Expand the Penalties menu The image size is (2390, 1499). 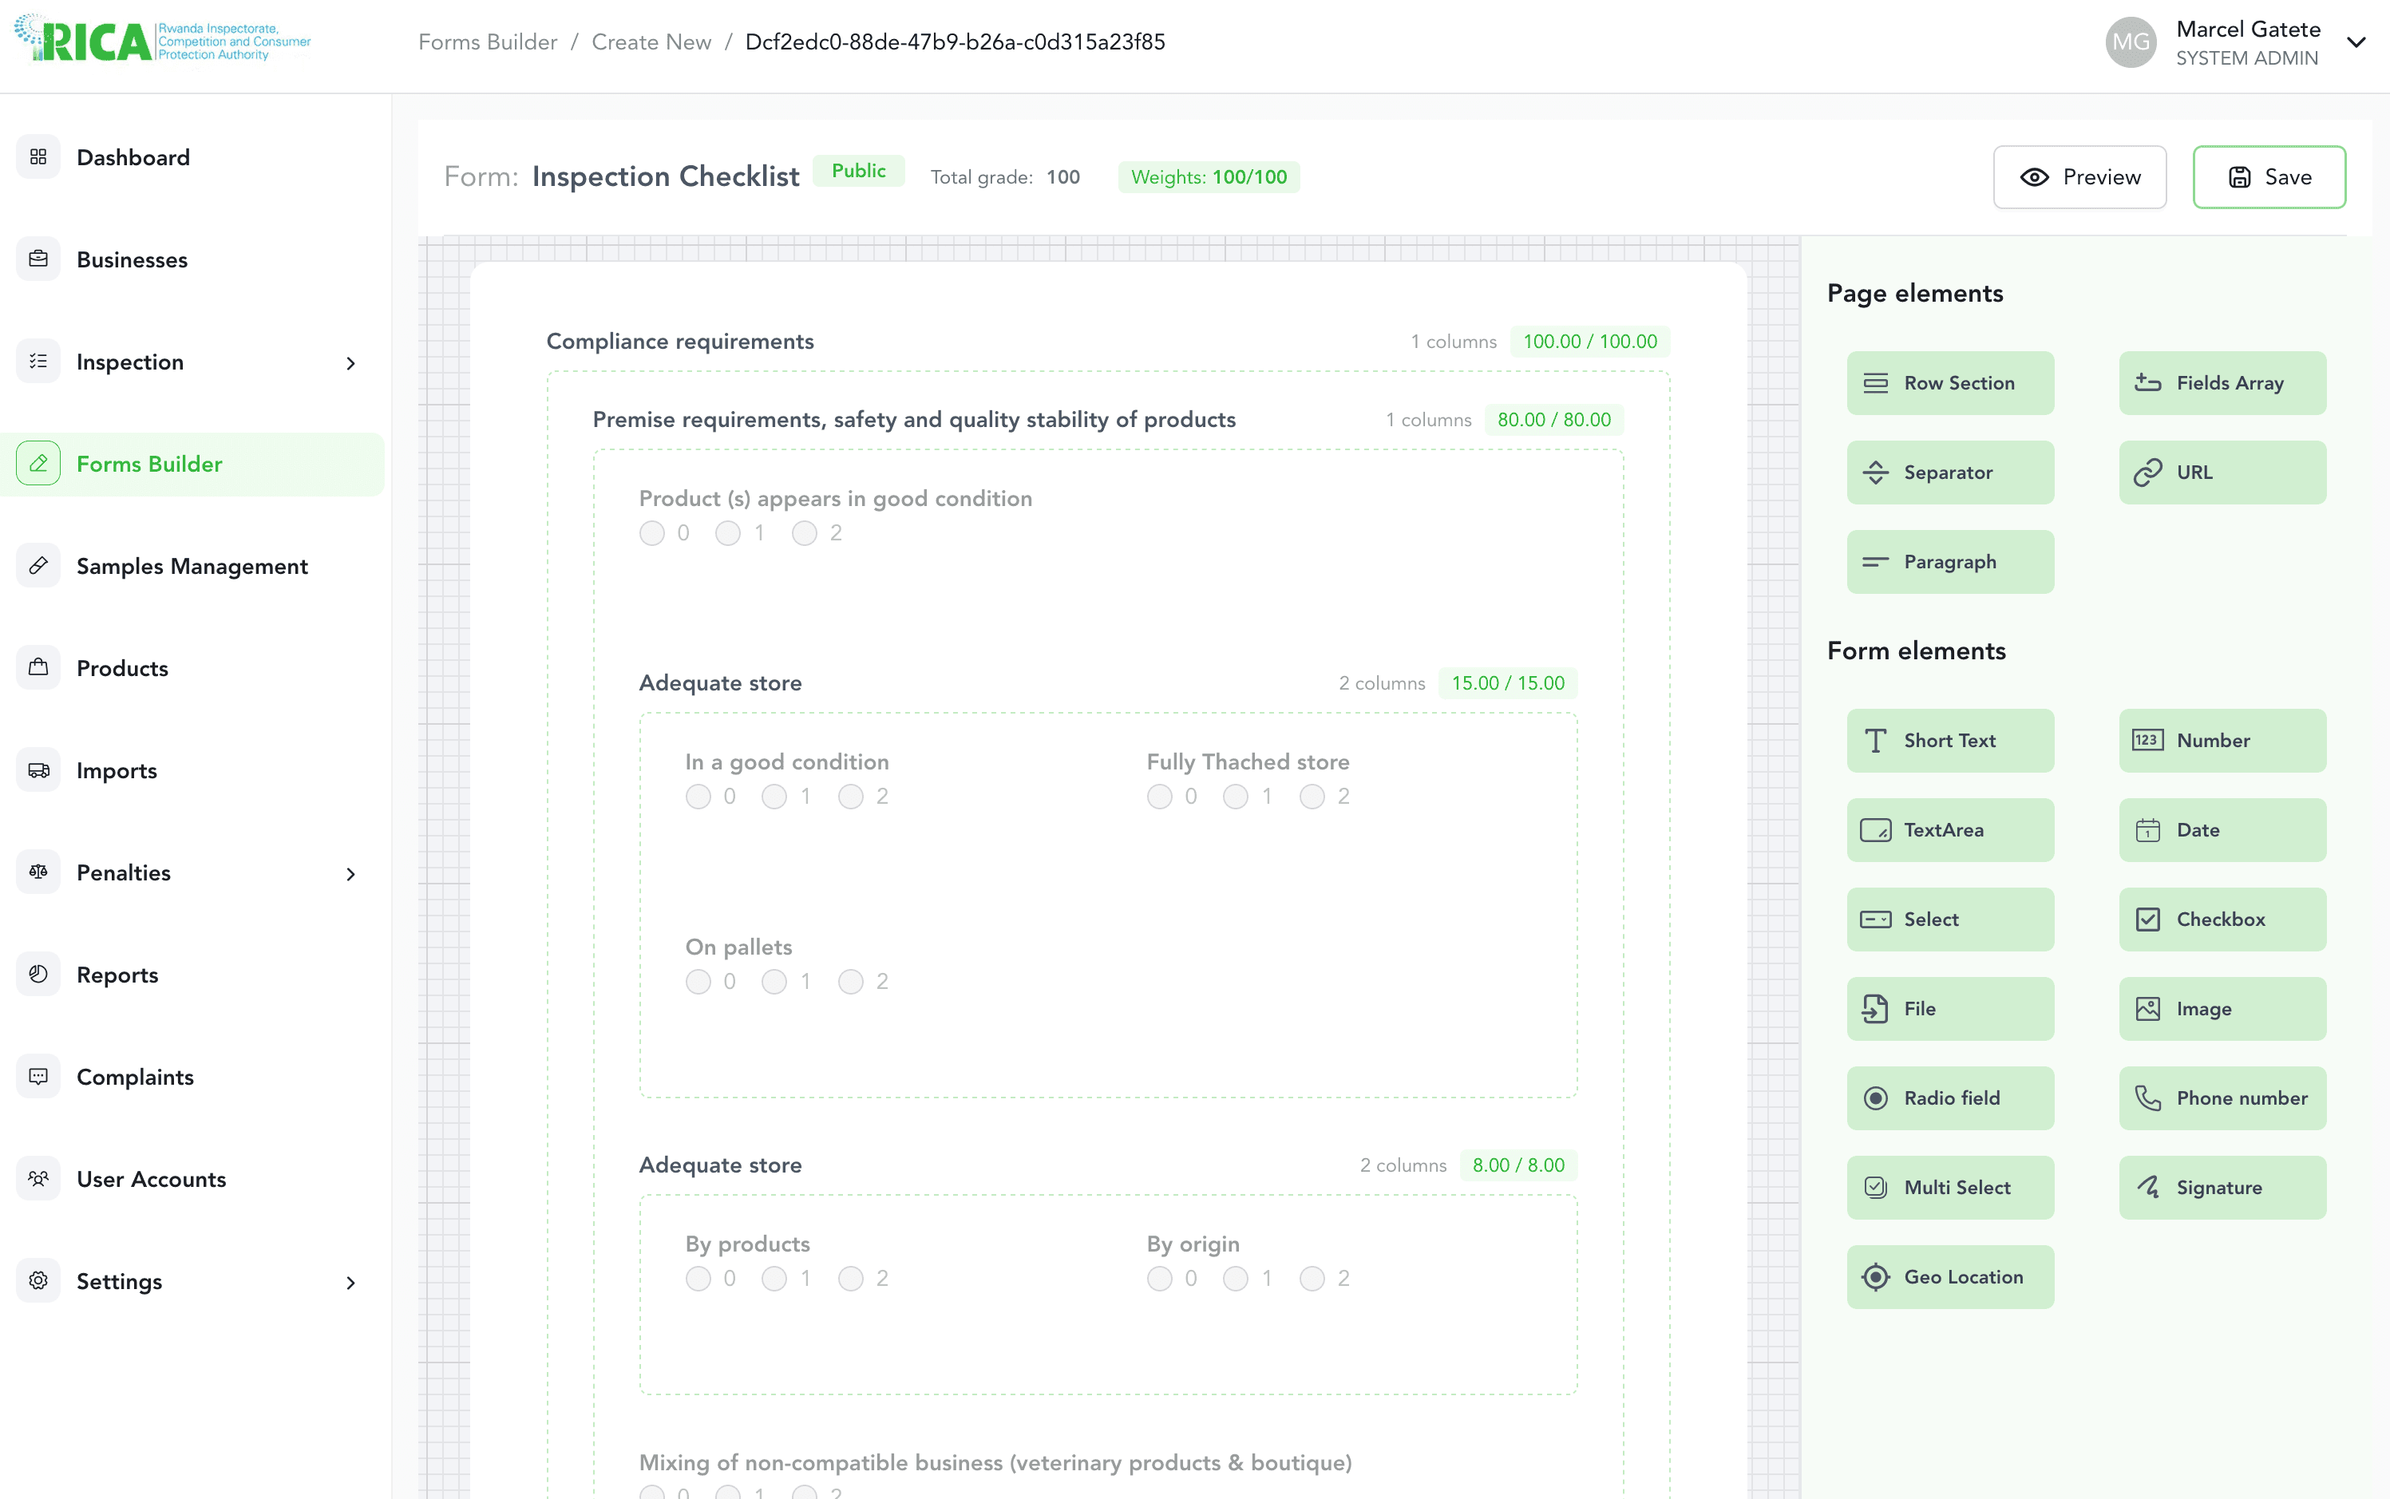coord(351,875)
